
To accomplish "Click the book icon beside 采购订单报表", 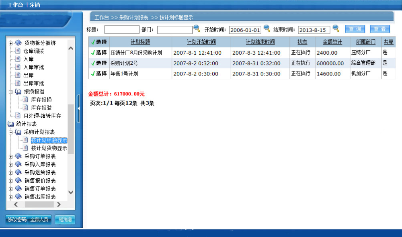I will pyautogui.click(x=18, y=156).
